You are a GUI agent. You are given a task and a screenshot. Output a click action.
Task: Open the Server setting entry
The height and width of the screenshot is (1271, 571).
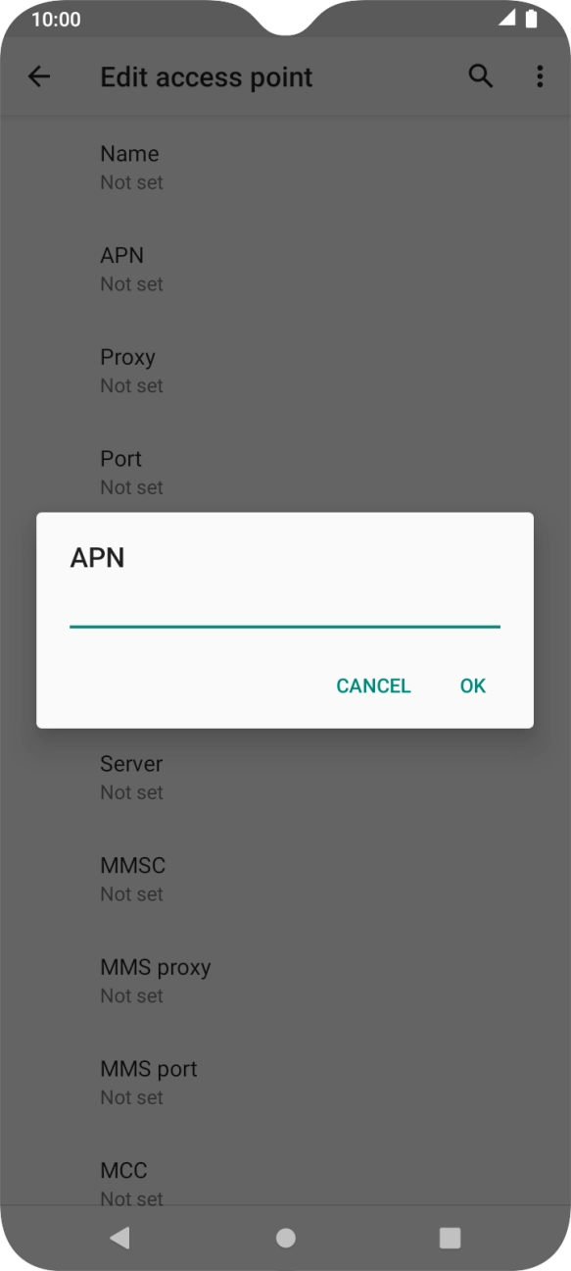tap(285, 777)
